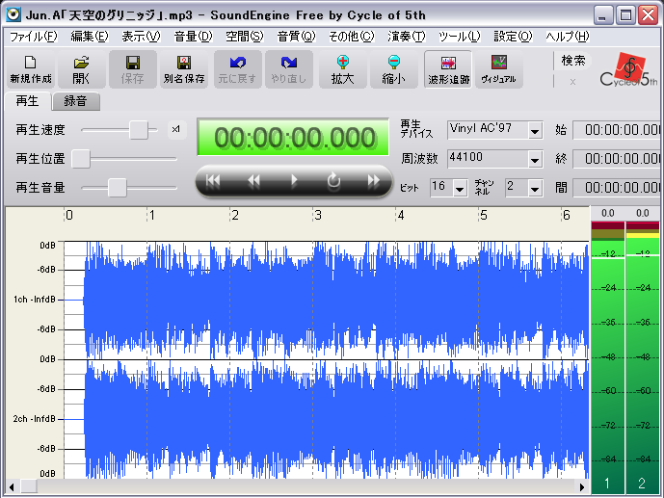Screen dimensions: 664x498
Task: Click the 再生位置 slider handle
Action: [x=81, y=159]
